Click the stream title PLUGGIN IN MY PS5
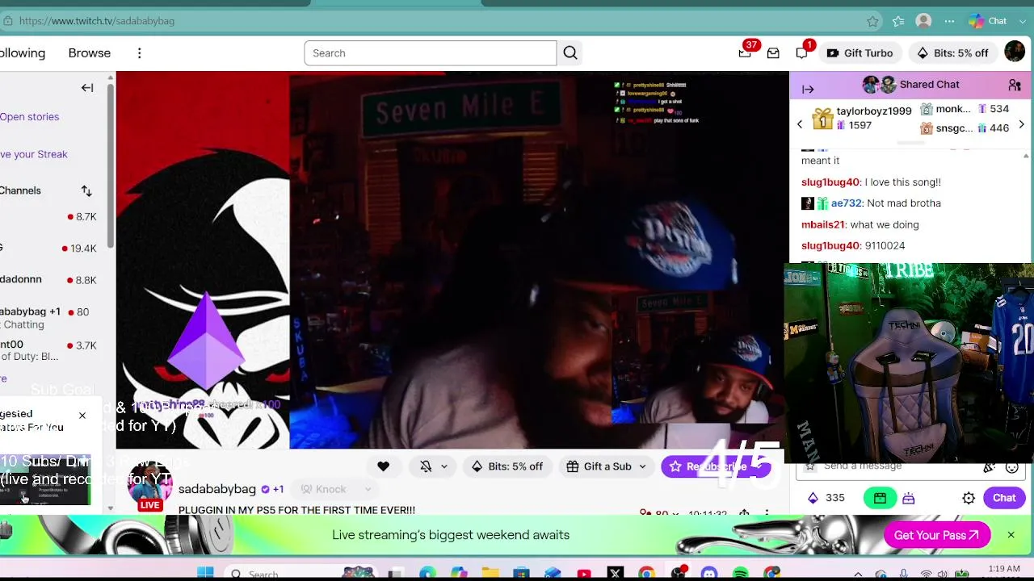Image resolution: width=1034 pixels, height=581 pixels. click(x=296, y=510)
